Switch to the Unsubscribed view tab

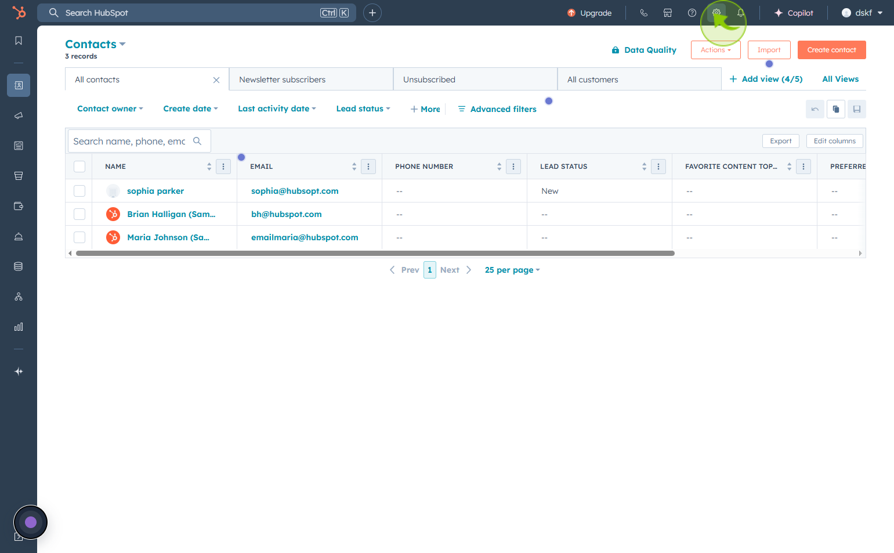point(475,79)
